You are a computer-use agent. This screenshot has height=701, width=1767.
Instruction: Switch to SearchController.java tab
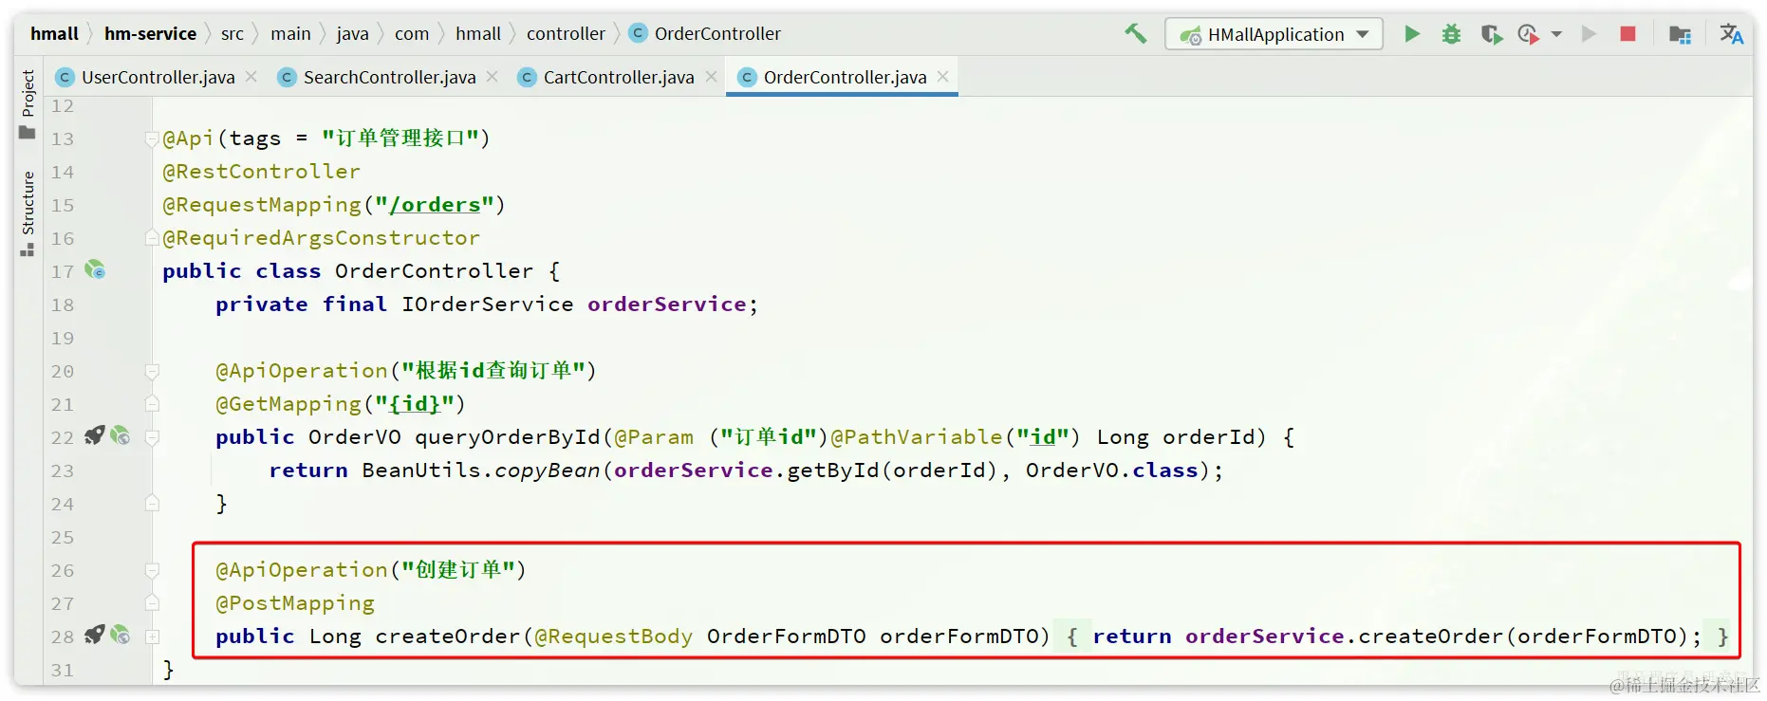[x=389, y=77]
